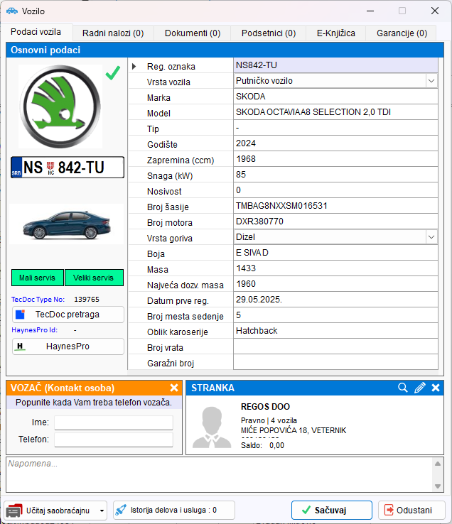452x524 pixels.
Task: Click the blue Octavia car photo
Action: [x=66, y=224]
